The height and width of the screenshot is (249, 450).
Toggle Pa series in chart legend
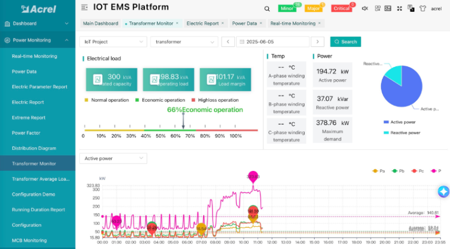click(x=379, y=170)
